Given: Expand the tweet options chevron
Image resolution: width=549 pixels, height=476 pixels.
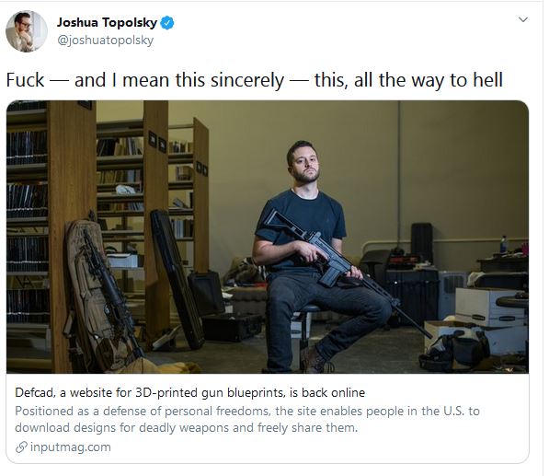Looking at the screenshot, I should [x=522, y=19].
